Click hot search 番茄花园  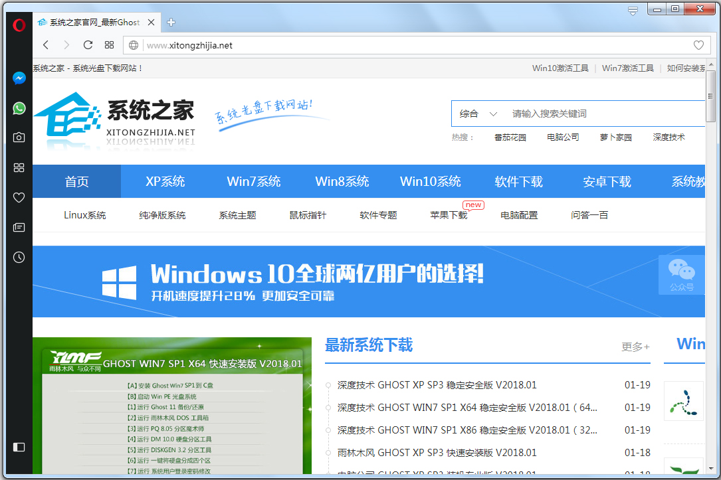(x=510, y=137)
